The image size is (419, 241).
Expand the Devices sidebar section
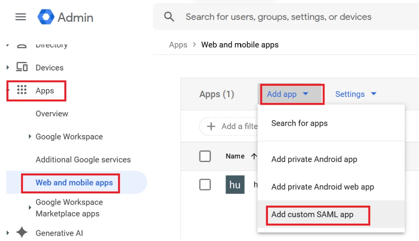[8, 68]
